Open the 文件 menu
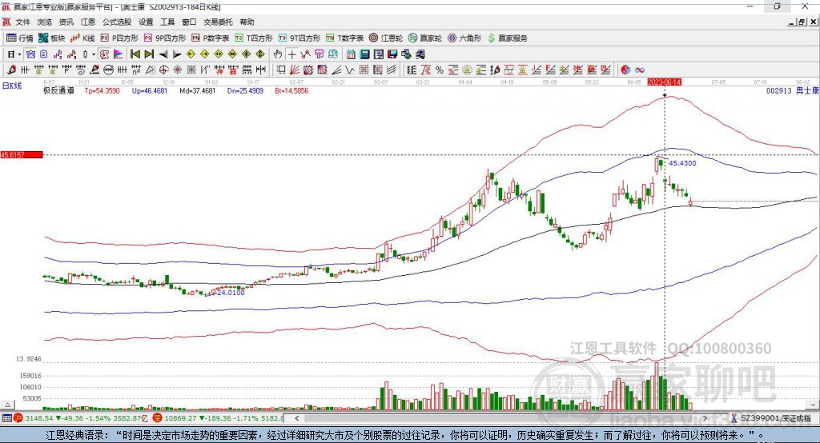Image resolution: width=820 pixels, height=443 pixels. click(22, 22)
